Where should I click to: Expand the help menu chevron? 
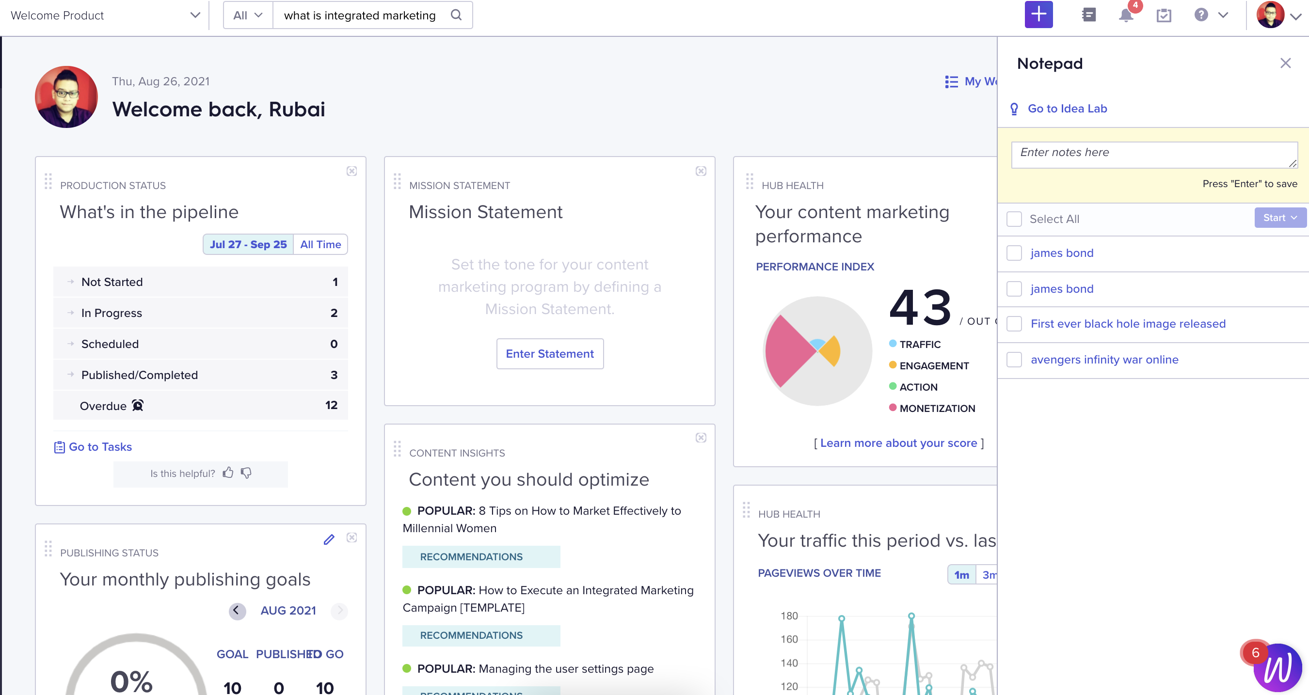tap(1223, 15)
